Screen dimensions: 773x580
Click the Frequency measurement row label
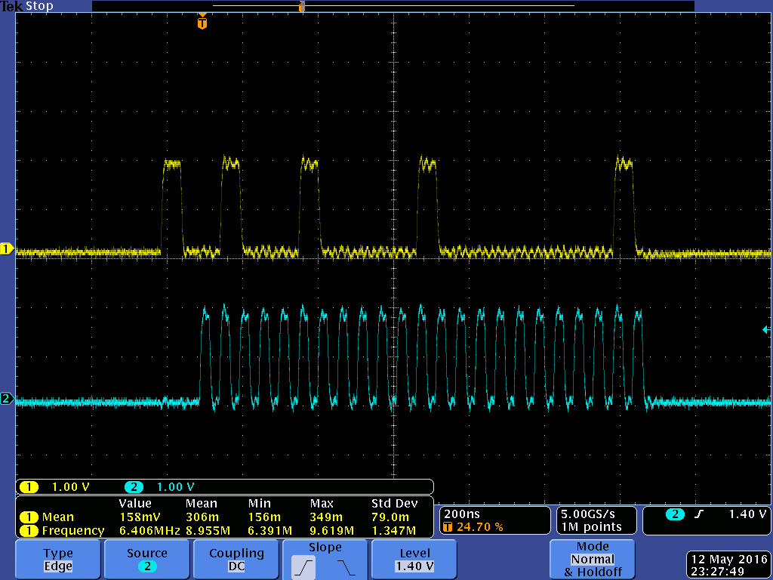pyautogui.click(x=72, y=531)
